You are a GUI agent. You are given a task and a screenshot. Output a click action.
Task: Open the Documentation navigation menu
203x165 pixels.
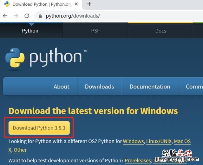tap(150, 87)
